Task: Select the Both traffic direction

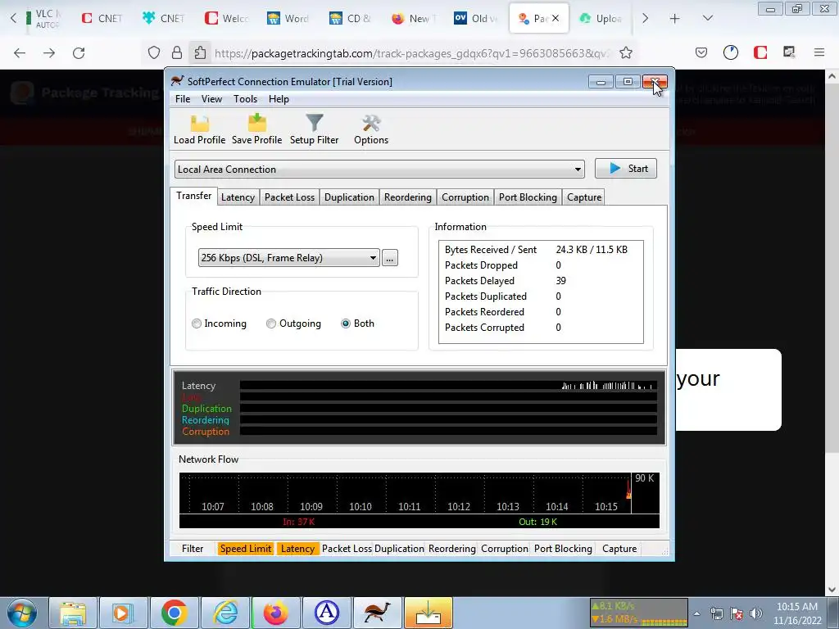Action: coord(357,324)
